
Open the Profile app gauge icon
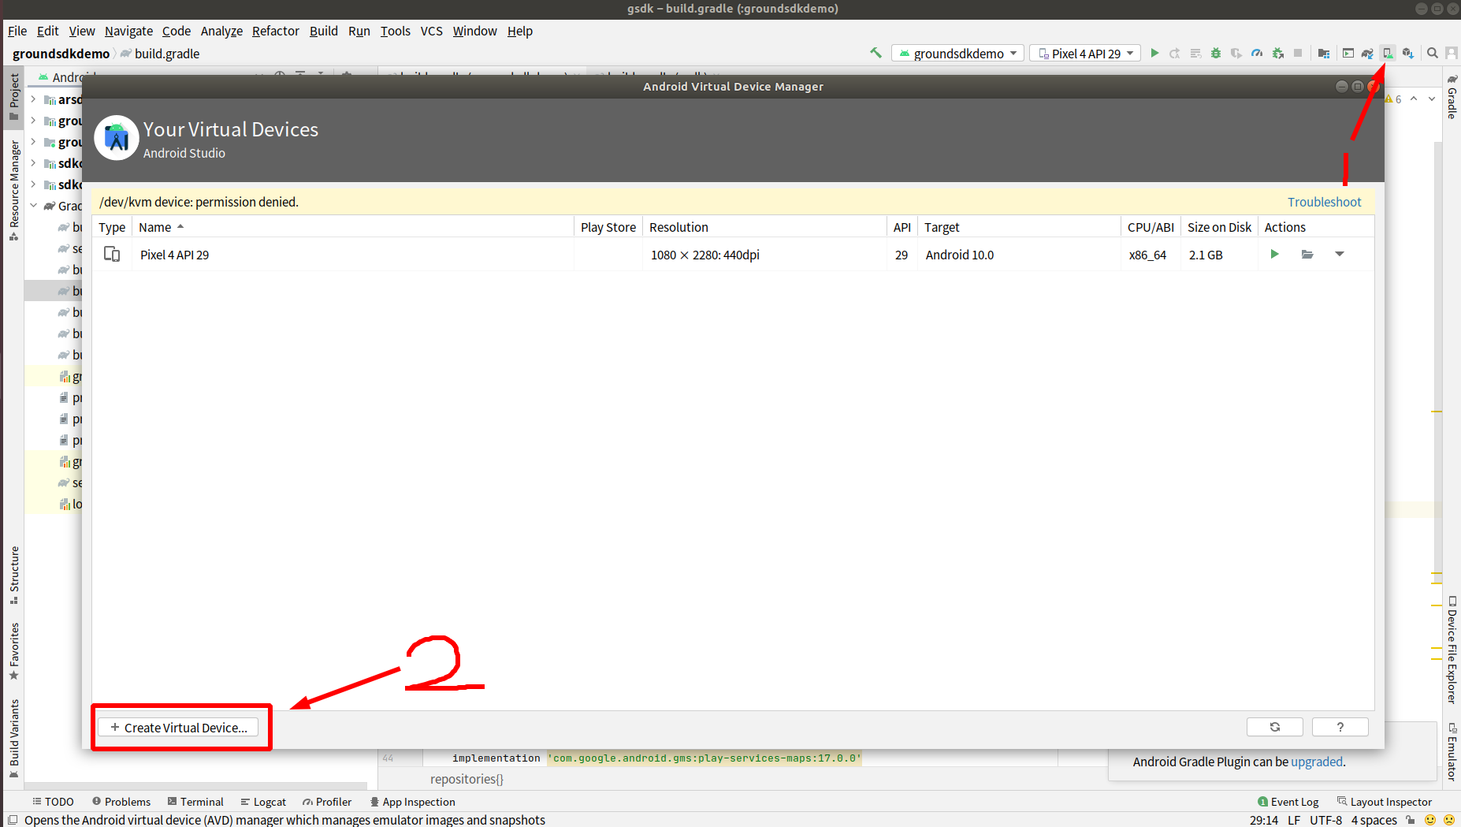click(1257, 53)
